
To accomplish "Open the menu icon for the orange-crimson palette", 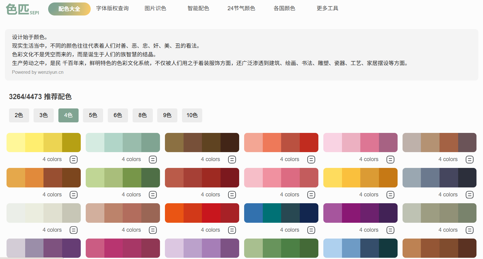I will coord(232,230).
